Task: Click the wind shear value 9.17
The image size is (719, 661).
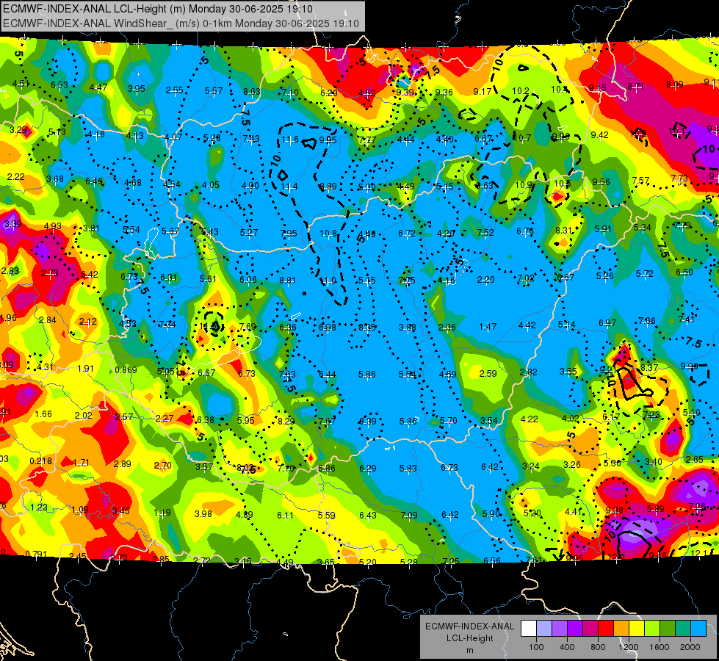Action: (x=483, y=92)
